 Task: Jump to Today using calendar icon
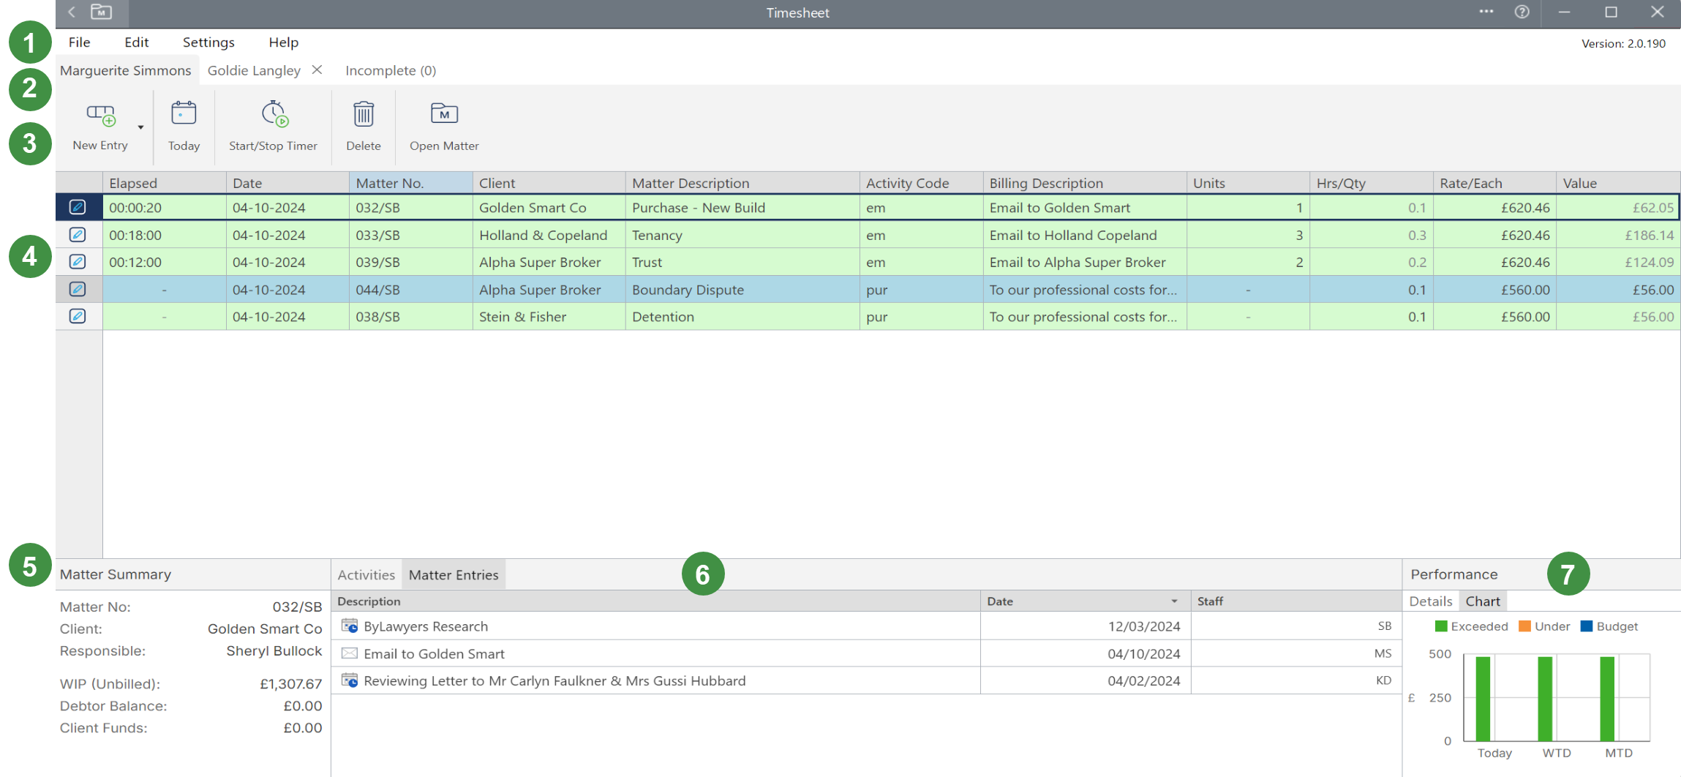tap(184, 114)
